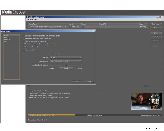The height and width of the screenshot is (131, 164).
Task: Toggle Start queue automatically when idle checkbox
Action: pos(24,44)
